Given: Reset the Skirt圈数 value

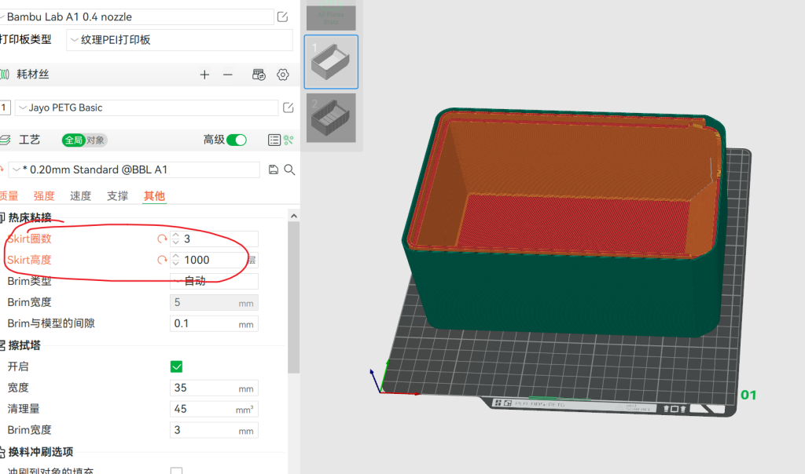Looking at the screenshot, I should [162, 239].
